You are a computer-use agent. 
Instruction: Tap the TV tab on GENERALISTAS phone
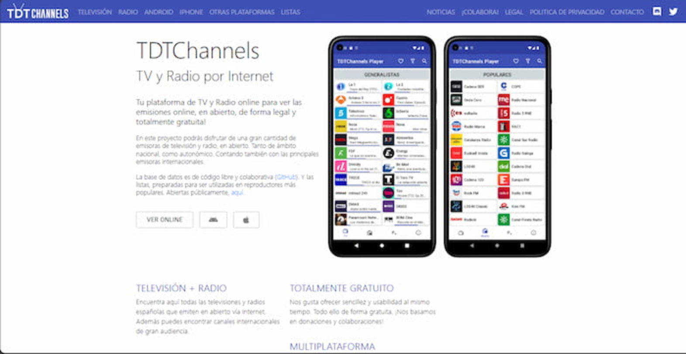click(345, 233)
